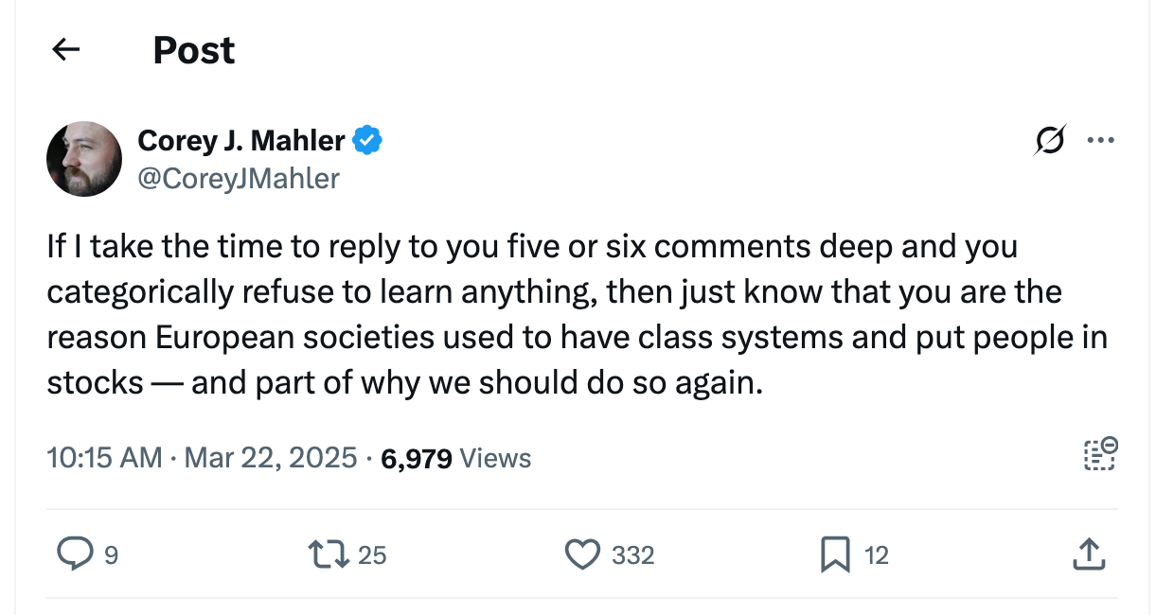Click the Grok slashed-circle icon
Screen dimensions: 1174x615
[x=1049, y=141]
